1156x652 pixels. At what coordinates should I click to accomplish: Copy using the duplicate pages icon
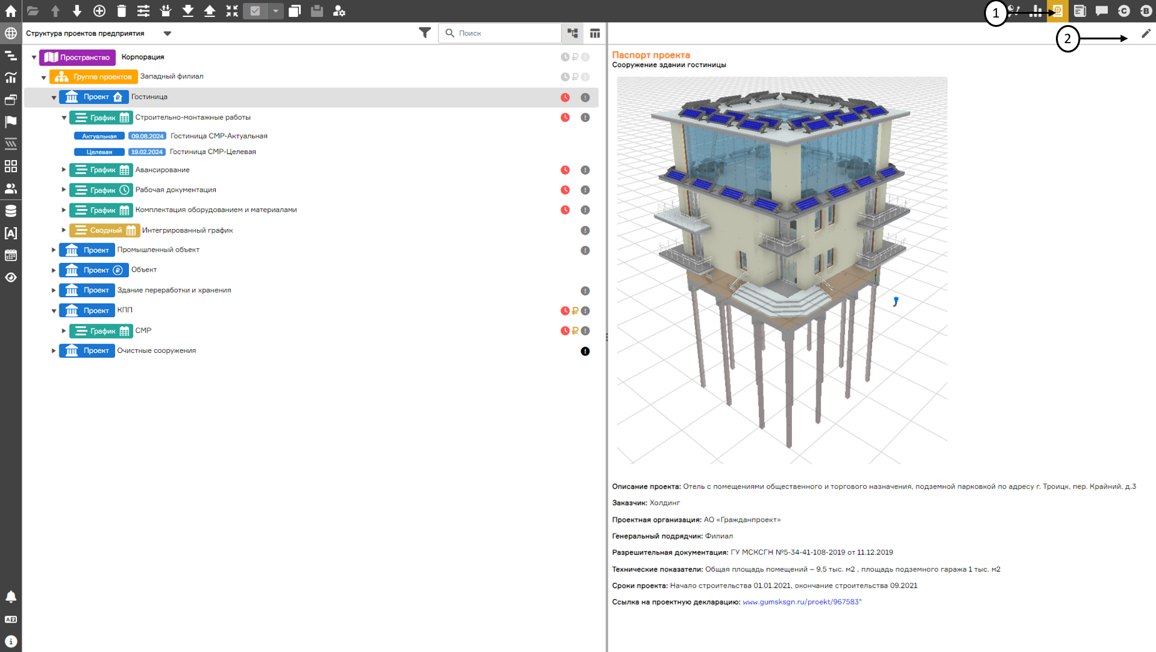pos(295,11)
